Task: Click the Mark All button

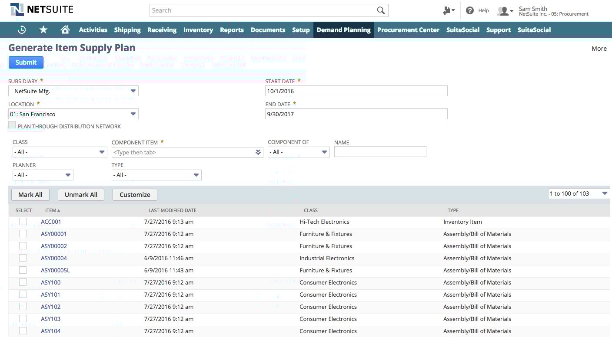Action: point(30,195)
